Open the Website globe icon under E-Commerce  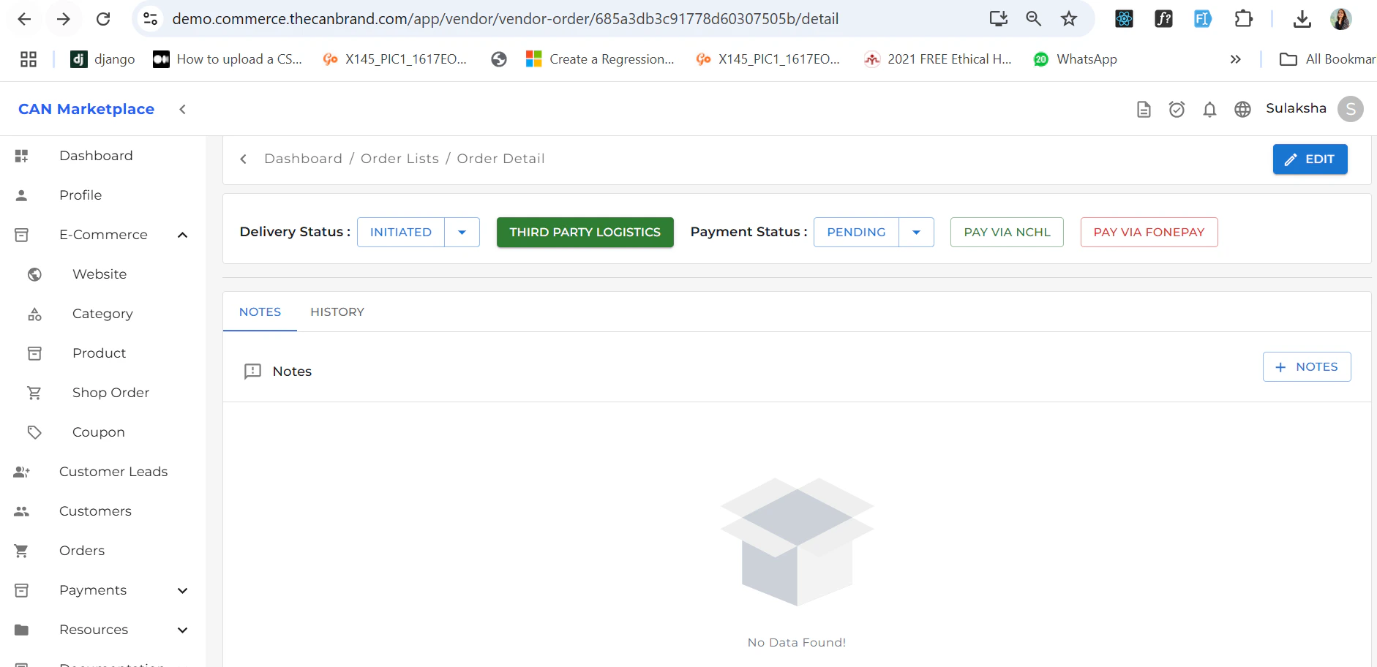(34, 274)
